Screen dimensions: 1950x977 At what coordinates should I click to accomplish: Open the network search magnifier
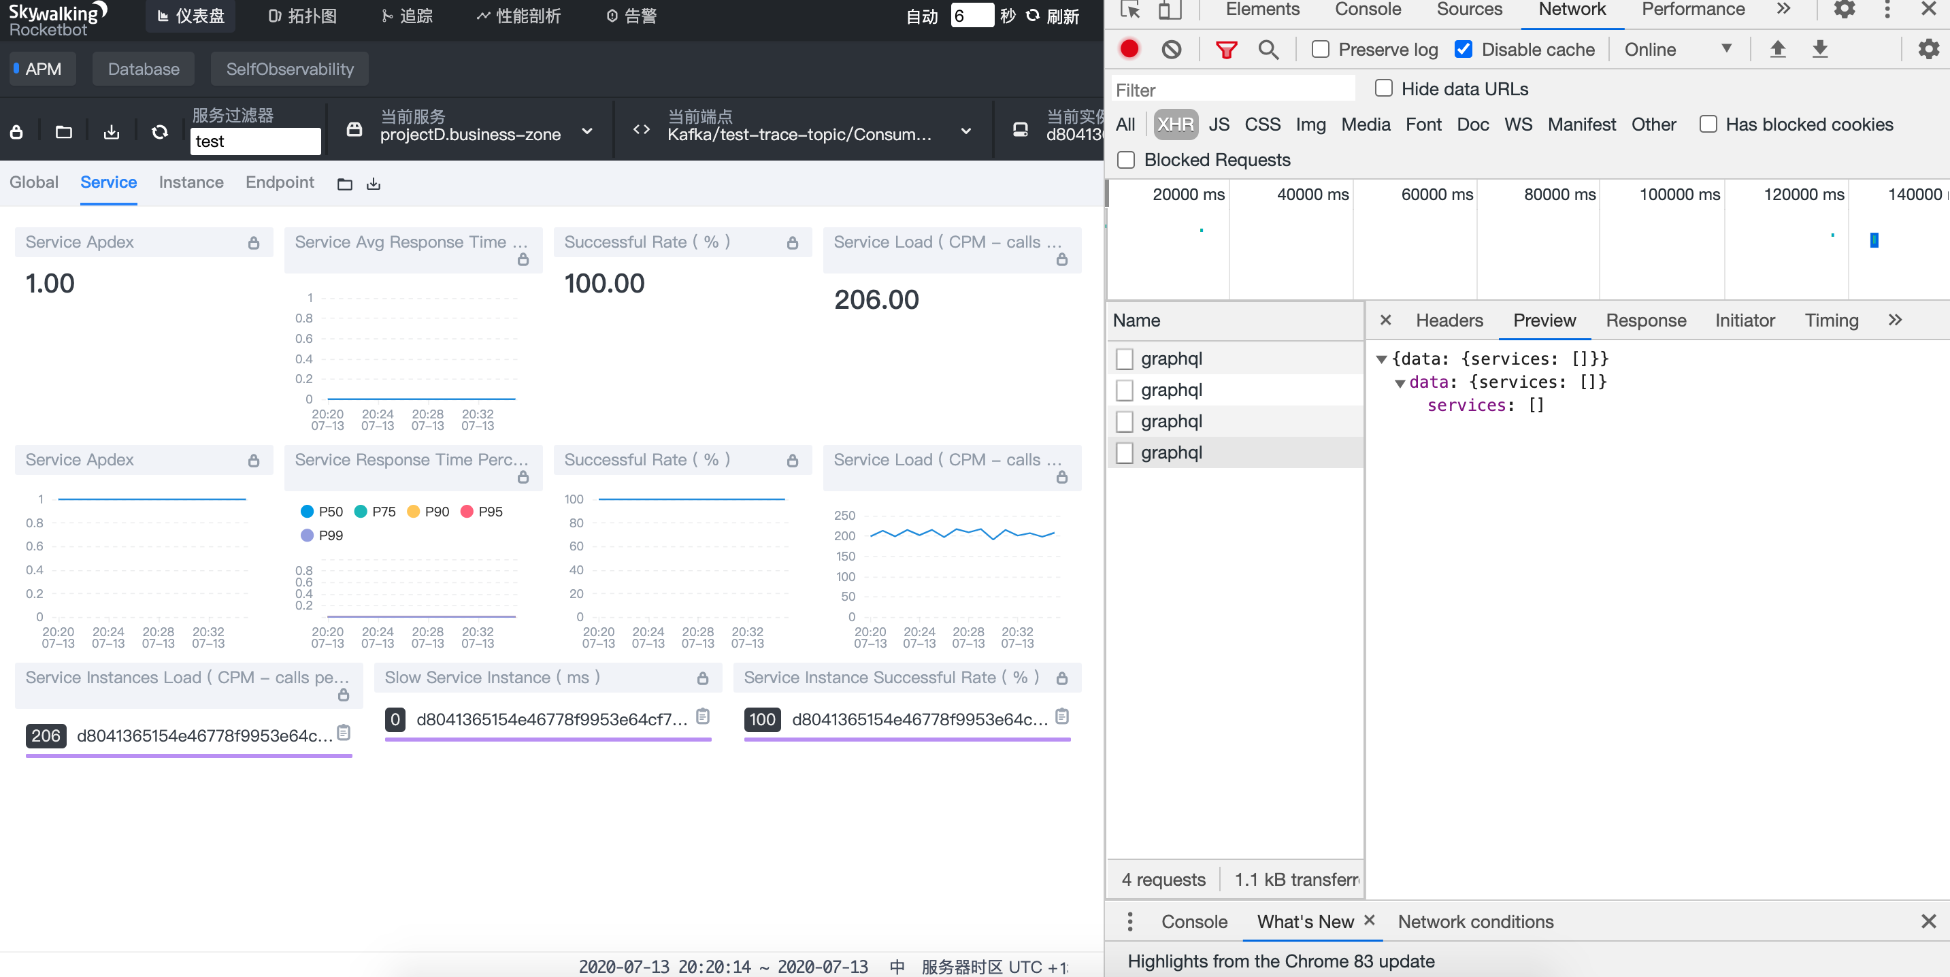click(1268, 49)
